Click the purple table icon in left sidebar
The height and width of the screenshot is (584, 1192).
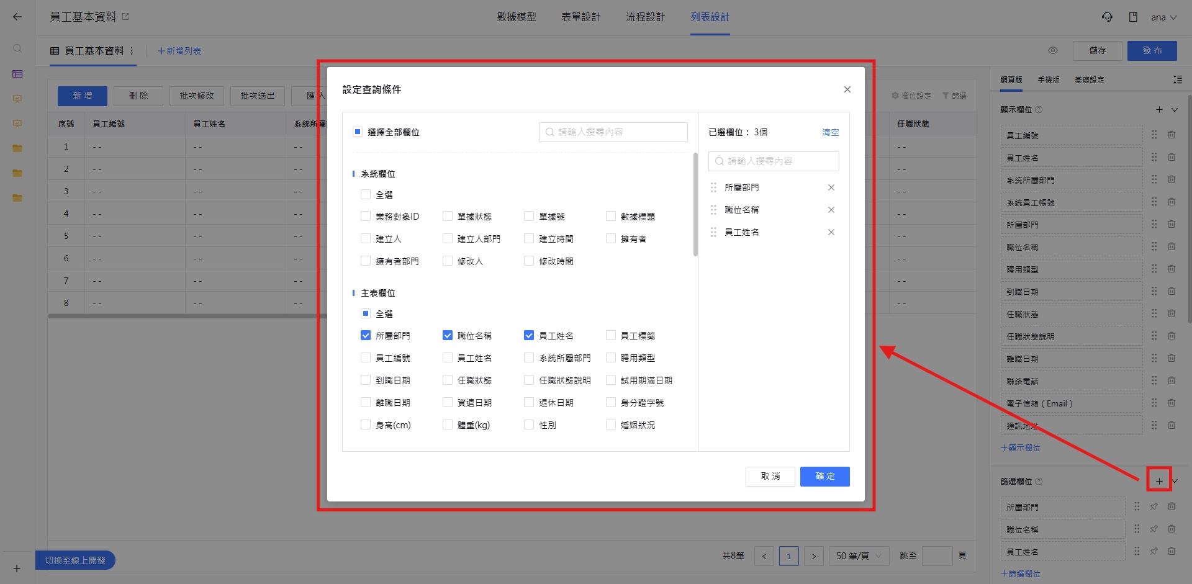pos(17,74)
